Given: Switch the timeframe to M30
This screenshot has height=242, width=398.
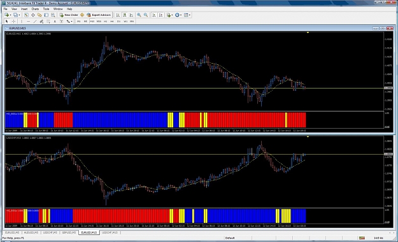Looking at the screenshot, I should point(99,21).
